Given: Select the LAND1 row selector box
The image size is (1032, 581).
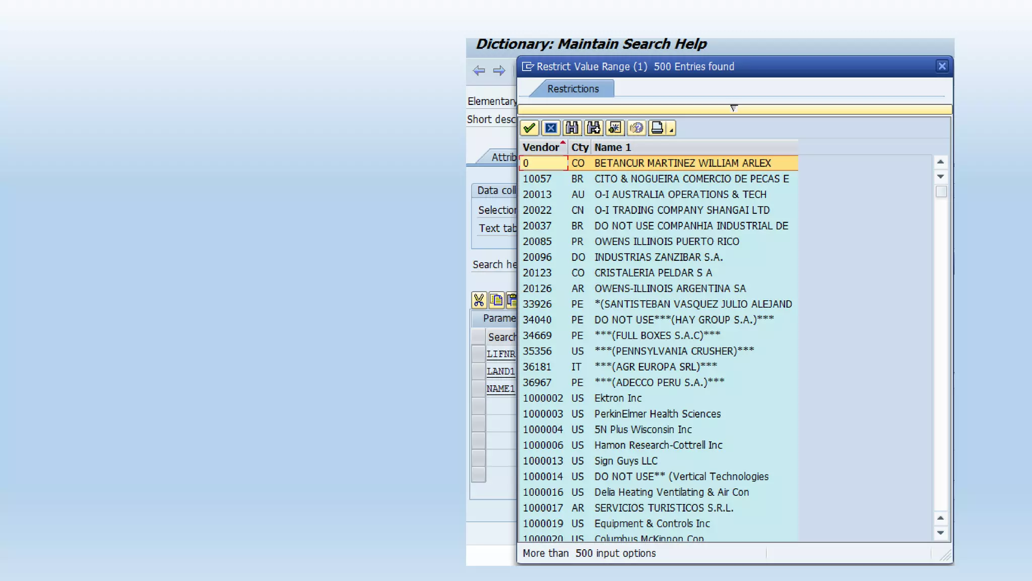Looking at the screenshot, I should click(478, 371).
